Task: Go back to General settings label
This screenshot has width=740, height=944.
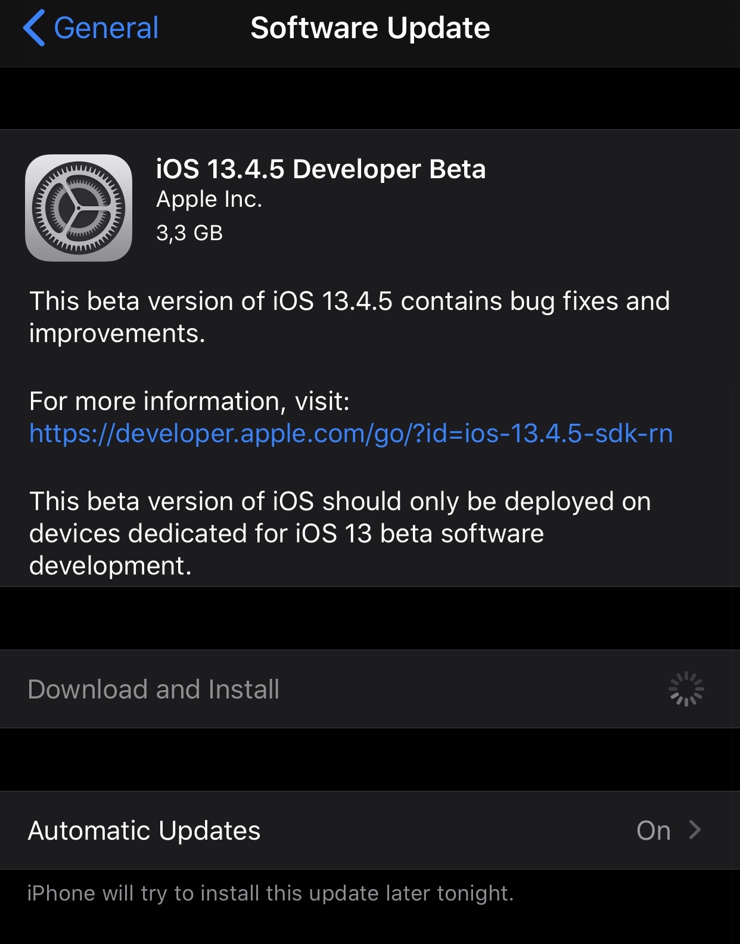Action: tap(106, 28)
